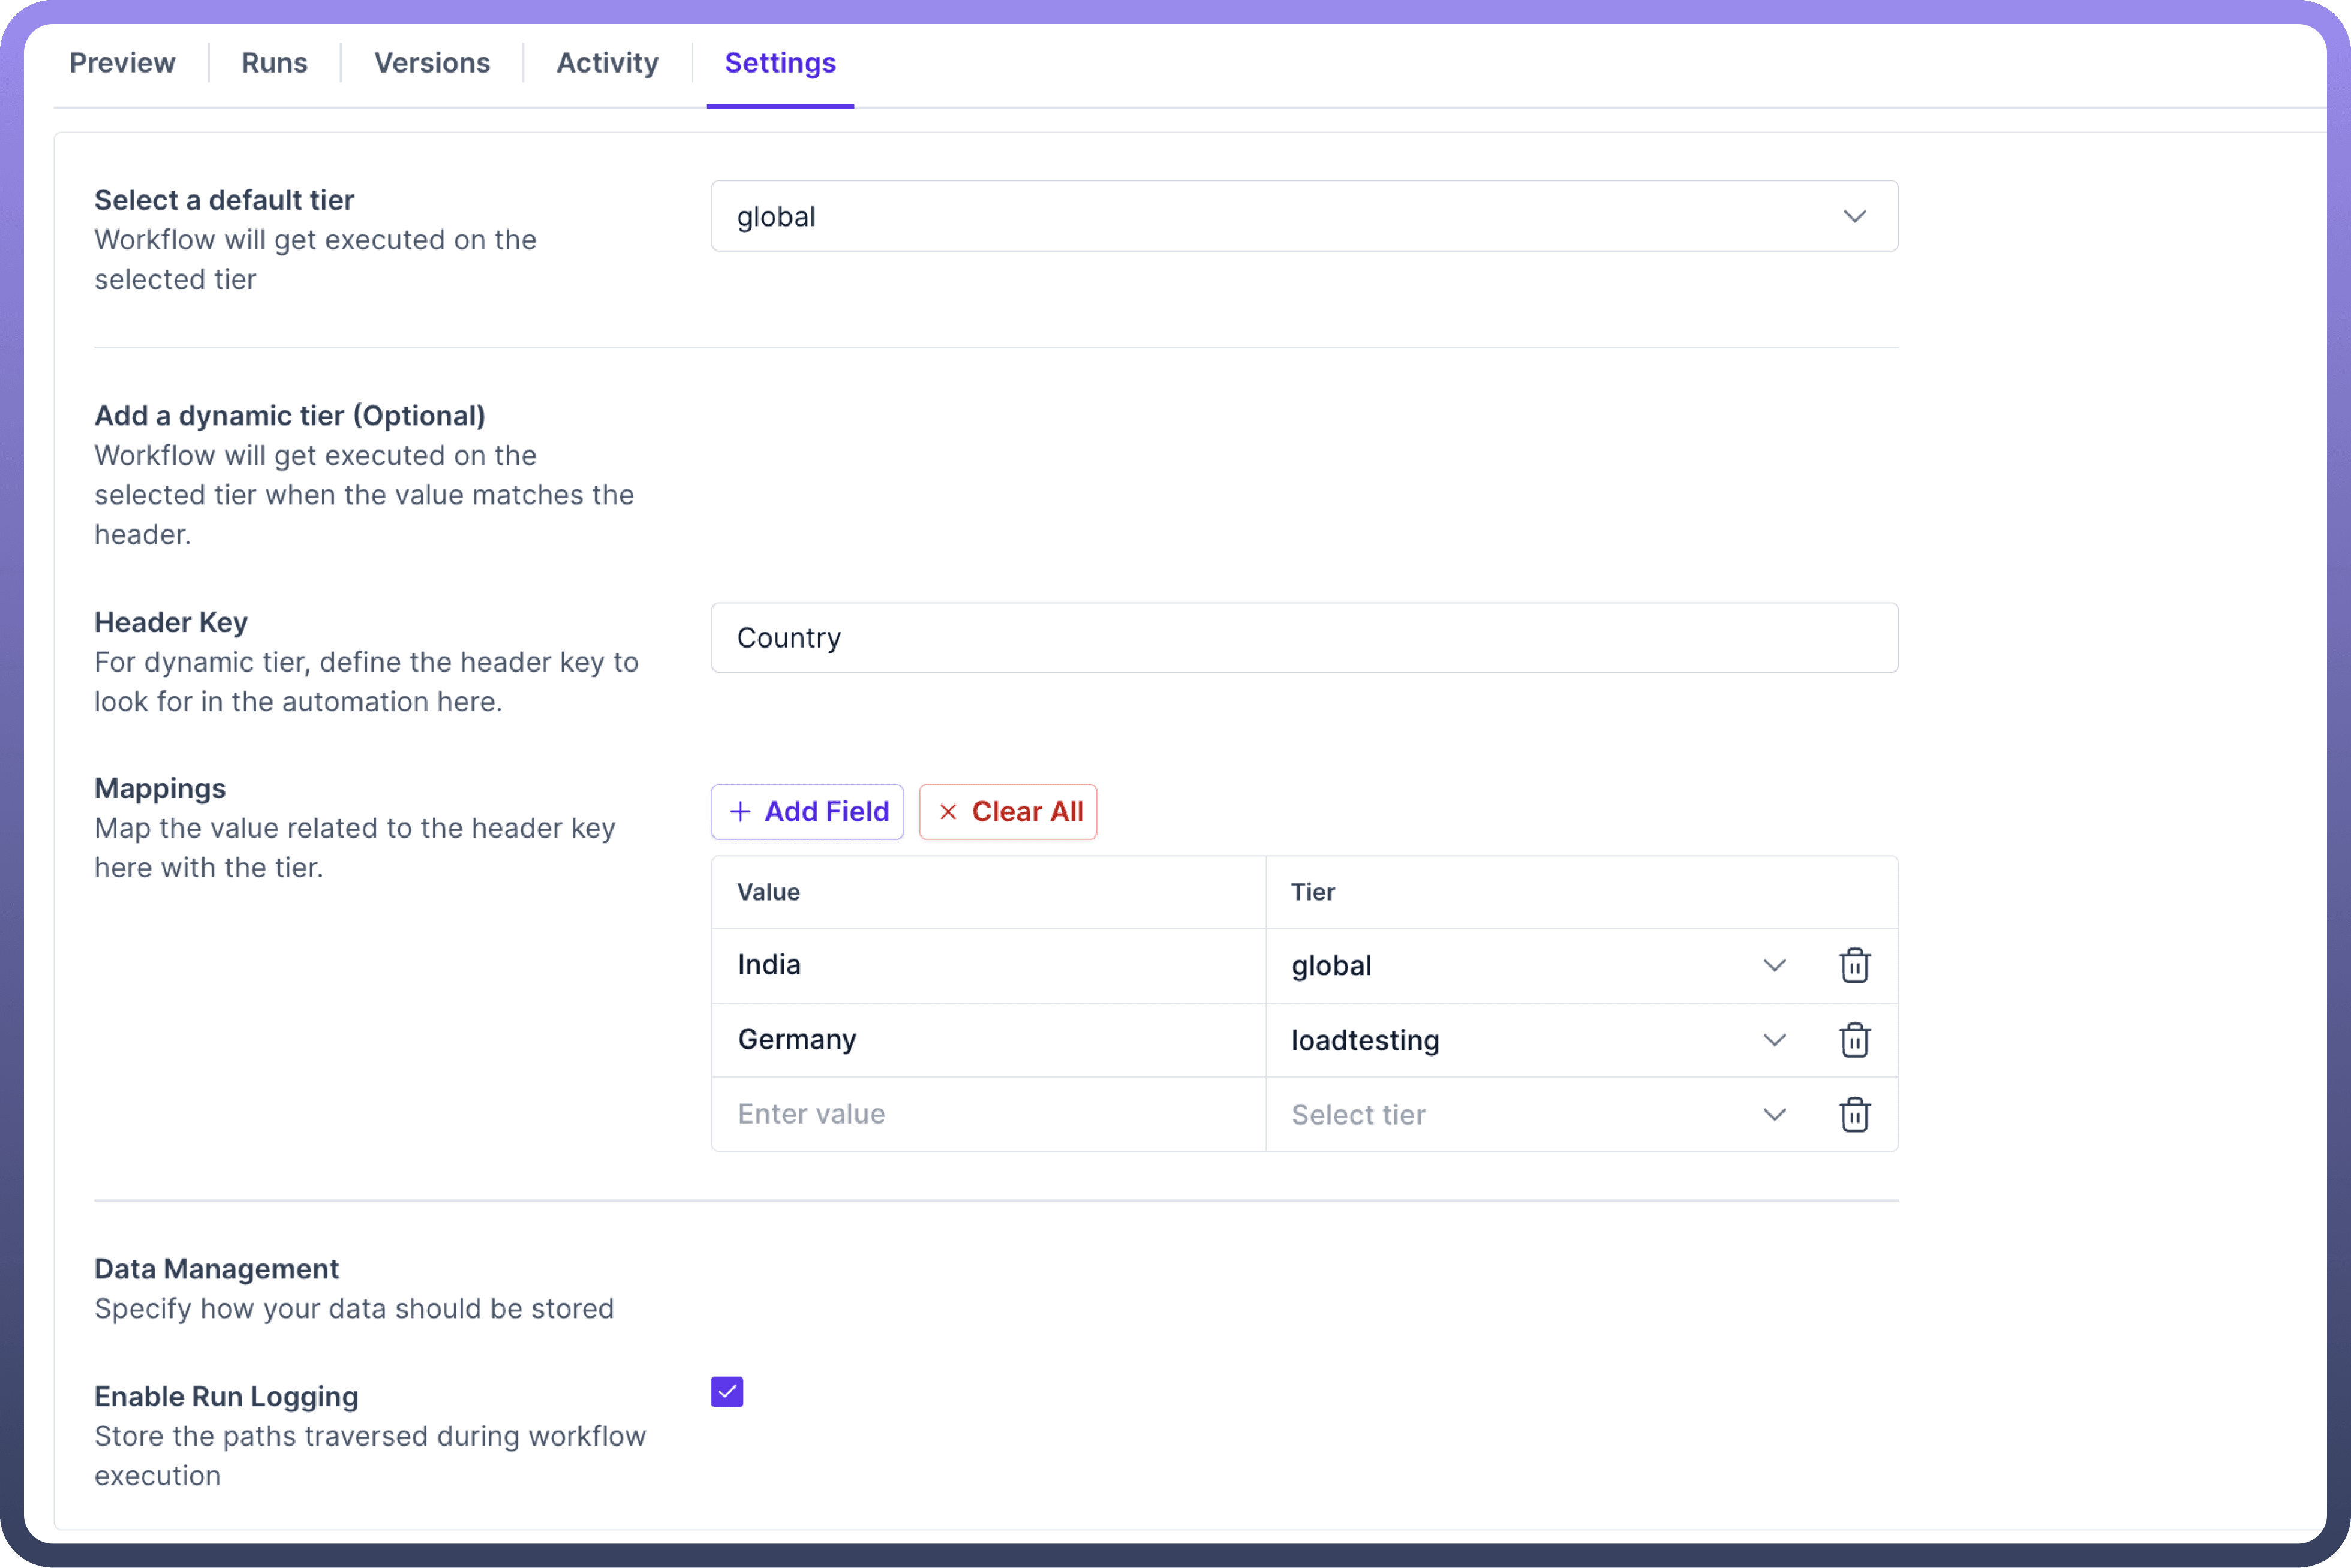Image resolution: width=2351 pixels, height=1568 pixels.
Task: Select the Settings tab
Action: point(780,63)
